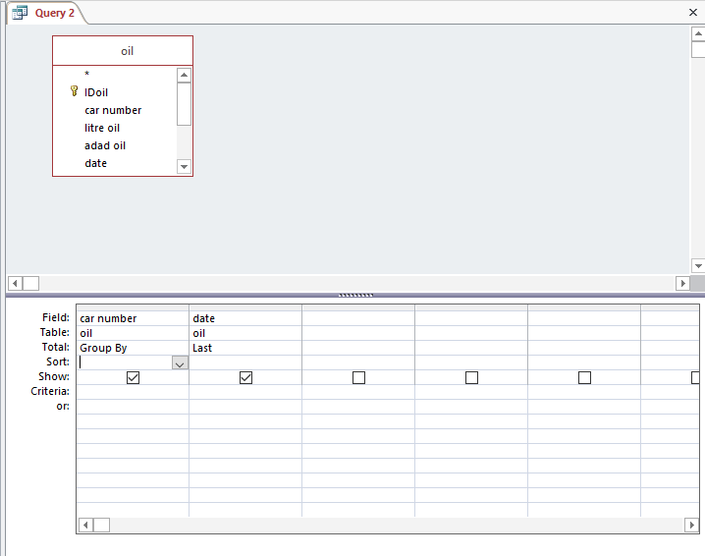The height and width of the screenshot is (556, 705).
Task: Uncheck Show for car number column
Action: tap(133, 377)
